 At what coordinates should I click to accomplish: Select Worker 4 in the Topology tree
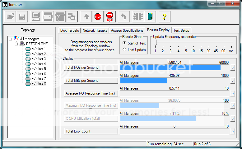(39, 64)
